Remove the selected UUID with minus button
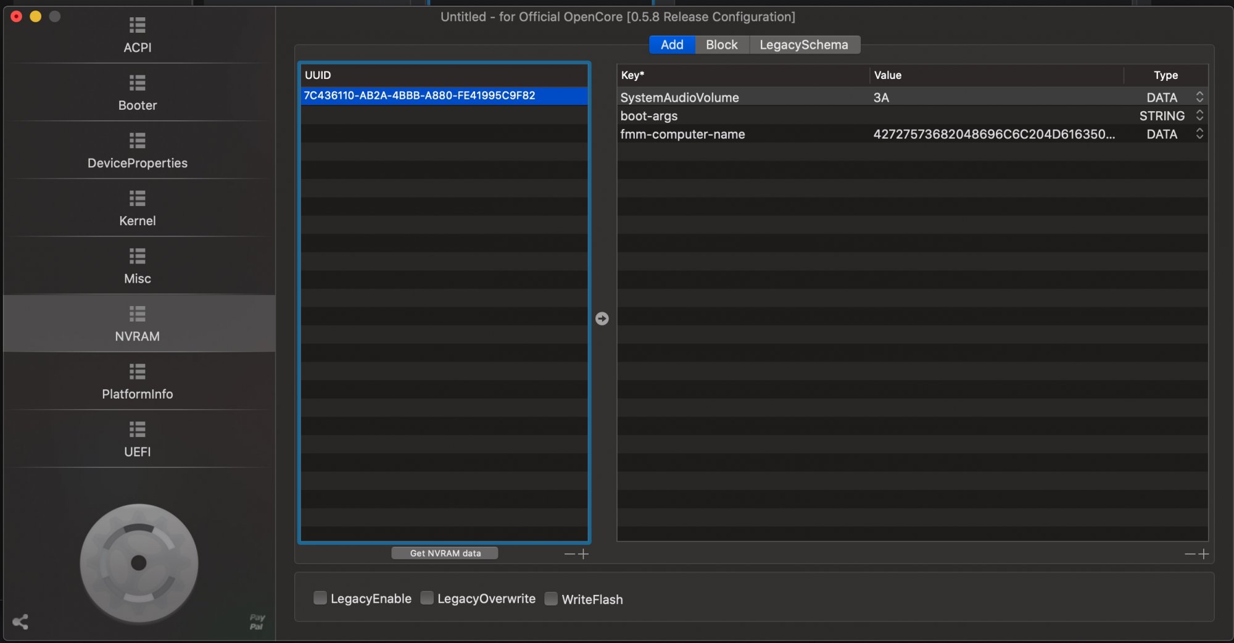 [x=569, y=554]
